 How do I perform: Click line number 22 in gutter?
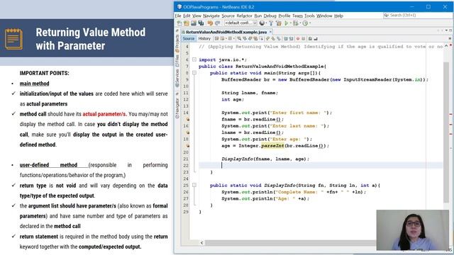(186, 165)
